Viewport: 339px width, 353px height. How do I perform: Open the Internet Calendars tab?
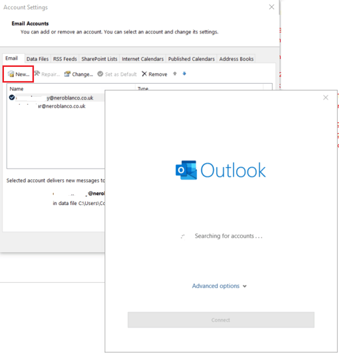143,59
